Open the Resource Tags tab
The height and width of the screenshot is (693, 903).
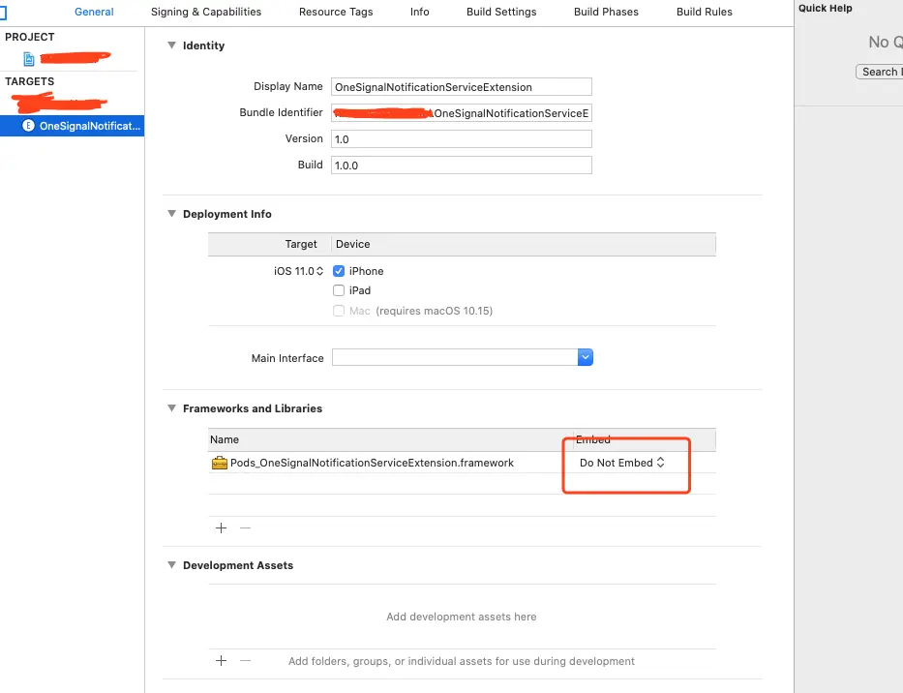point(336,12)
